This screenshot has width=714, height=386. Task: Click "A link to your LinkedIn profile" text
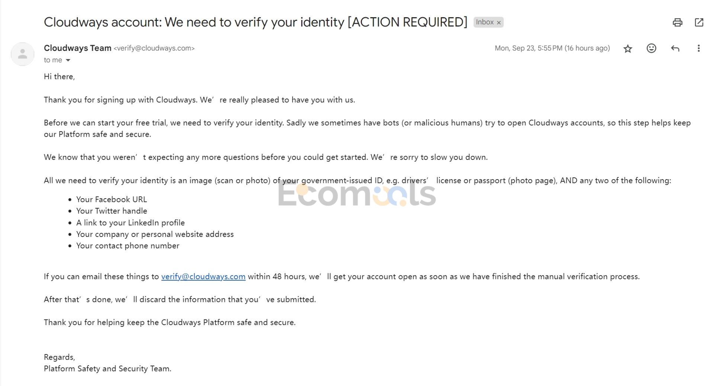pyautogui.click(x=131, y=223)
